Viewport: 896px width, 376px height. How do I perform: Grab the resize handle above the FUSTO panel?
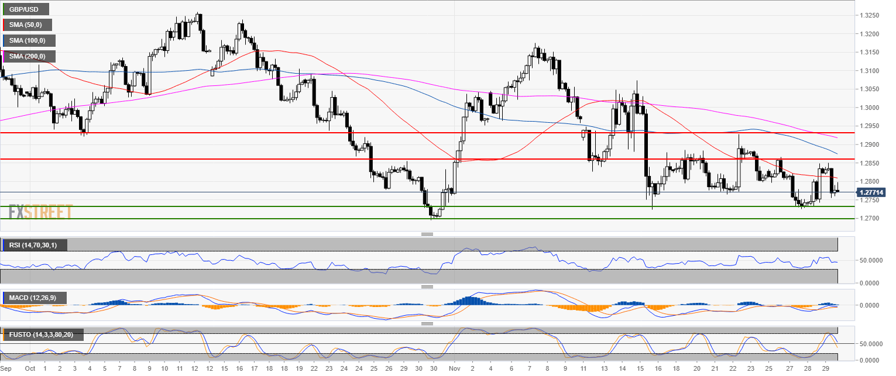click(427, 323)
